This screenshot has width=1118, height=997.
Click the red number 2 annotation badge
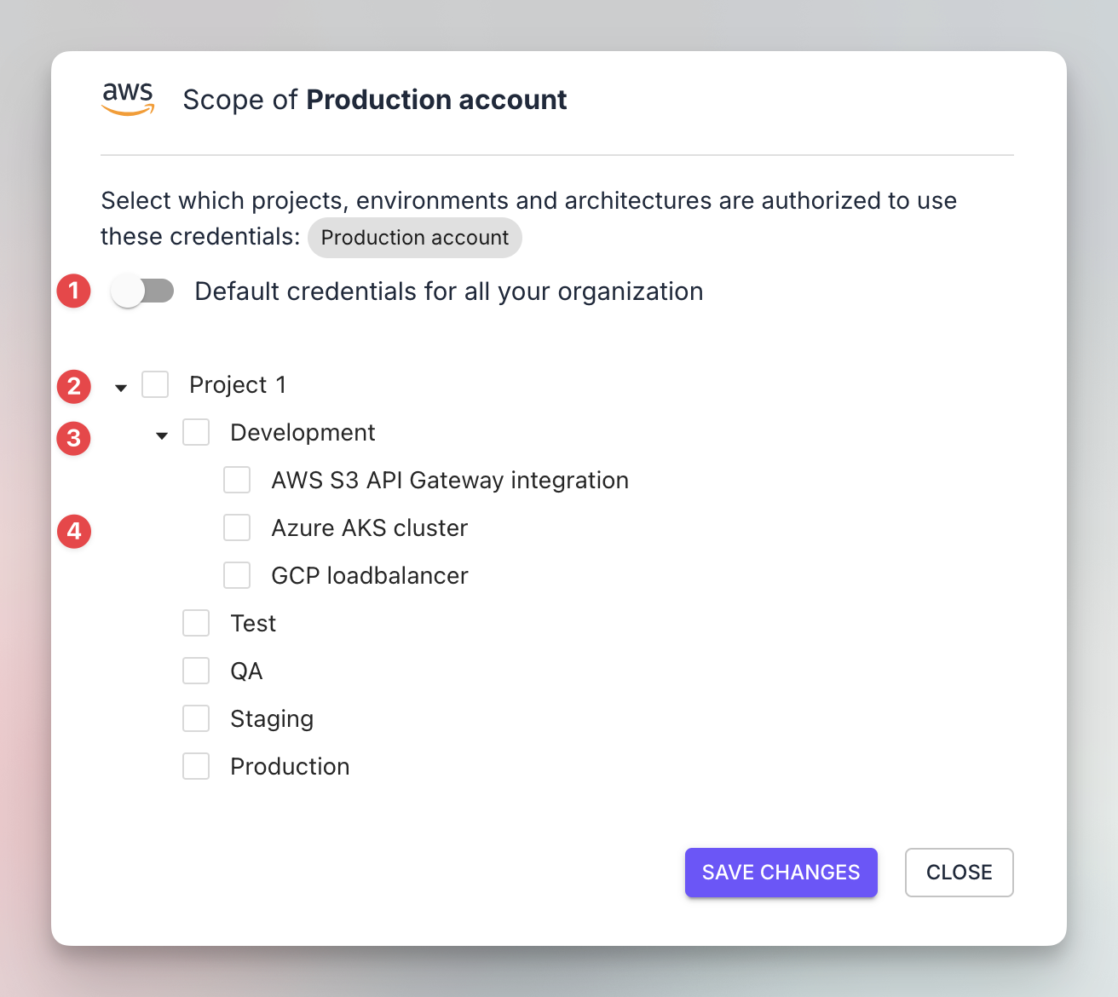coord(74,386)
